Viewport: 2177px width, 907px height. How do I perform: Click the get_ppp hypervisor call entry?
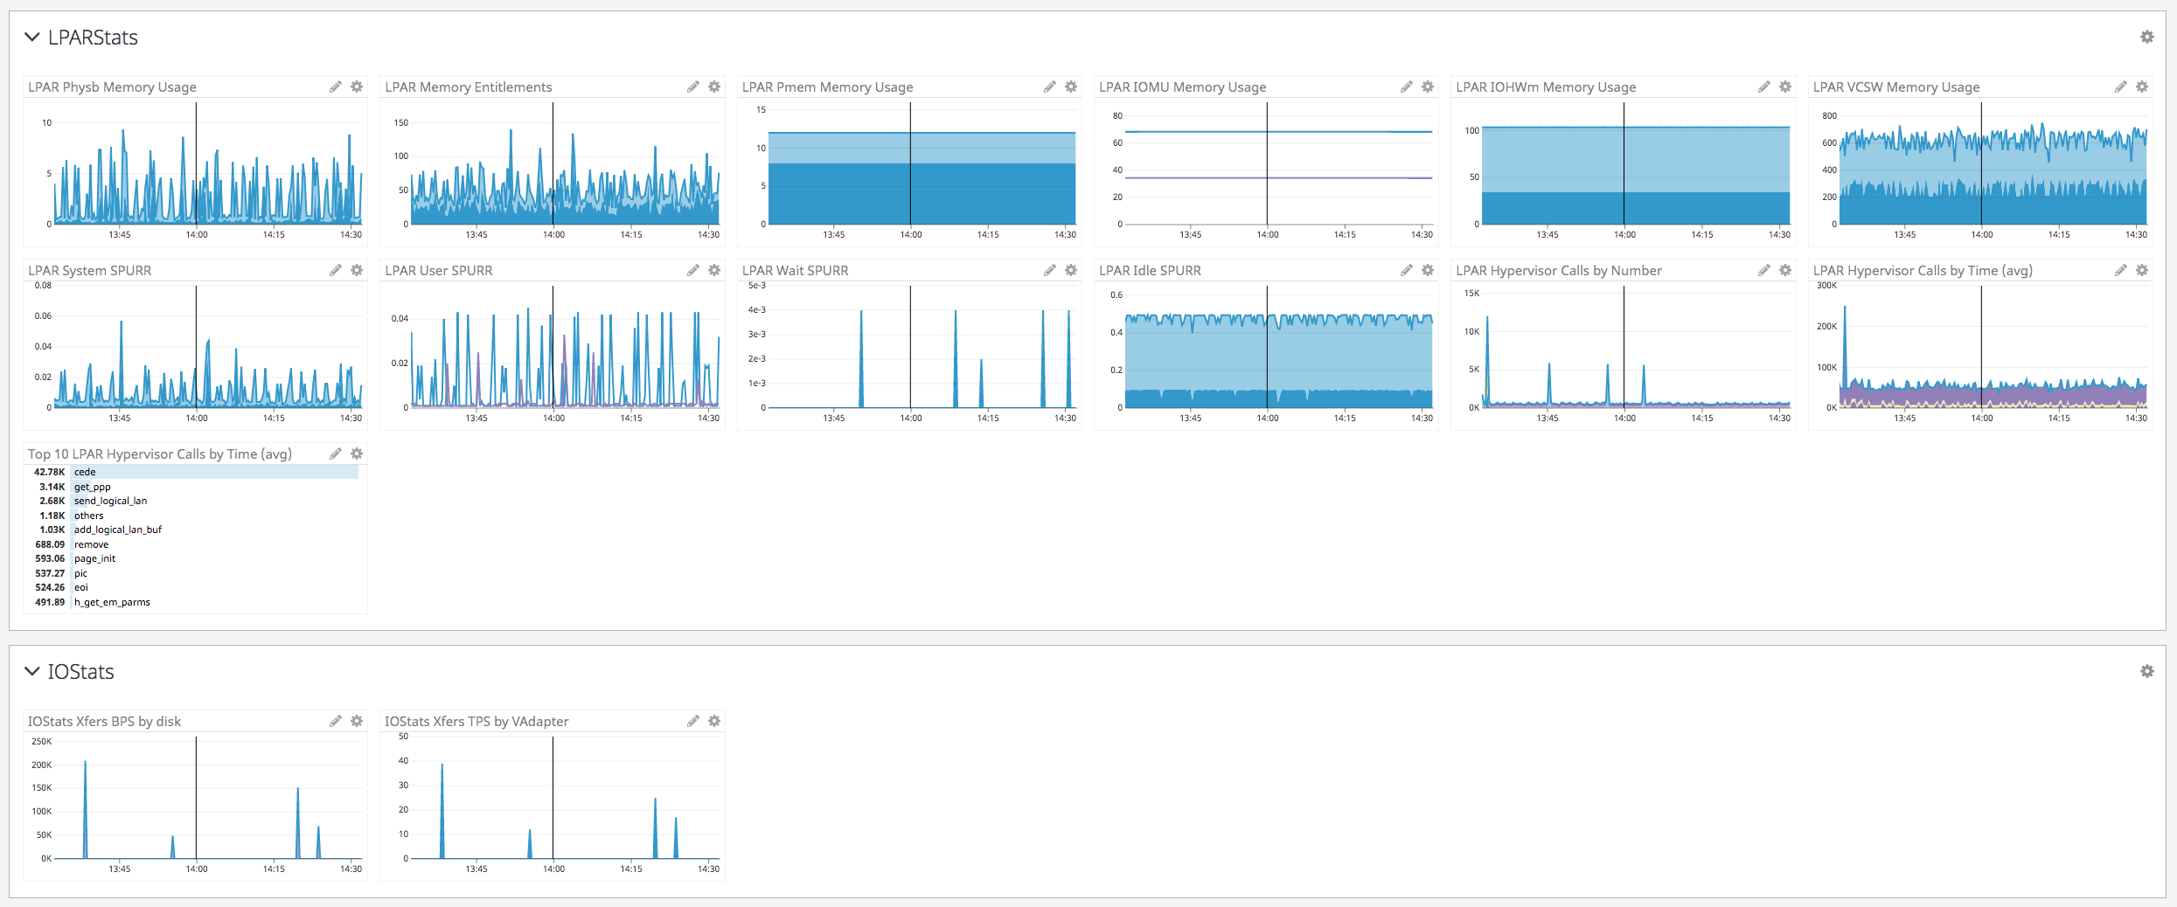[x=91, y=487]
